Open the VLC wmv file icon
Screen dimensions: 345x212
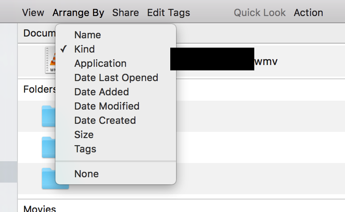[x=50, y=60]
